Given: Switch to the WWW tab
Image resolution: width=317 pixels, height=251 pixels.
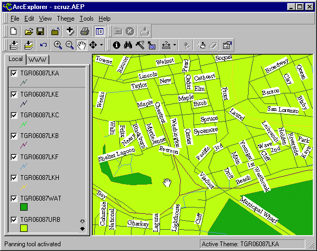Looking at the screenshot, I should [38, 60].
